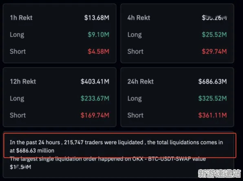Click the 12h Long value $233.67M
Viewport: 243px width, 181px height.
point(95,98)
